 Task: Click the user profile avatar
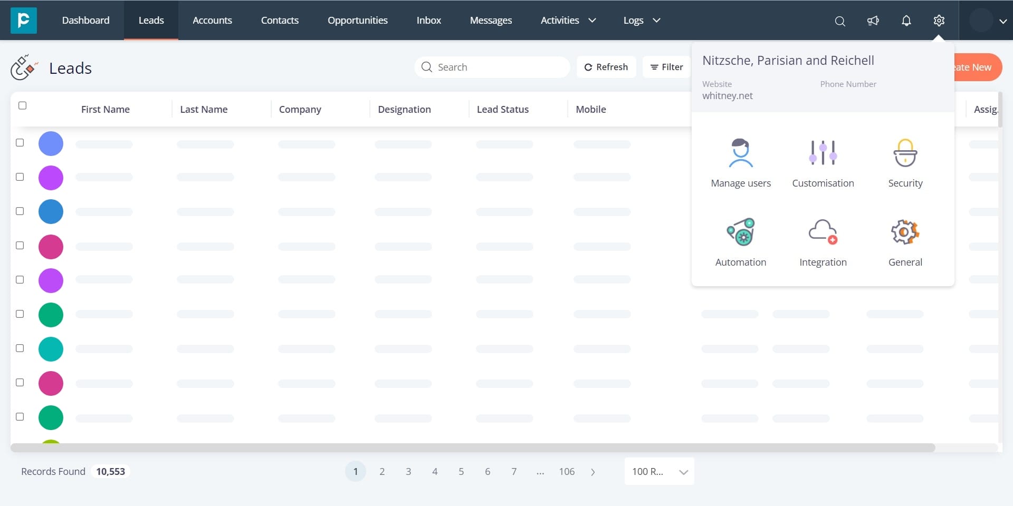tap(981, 21)
